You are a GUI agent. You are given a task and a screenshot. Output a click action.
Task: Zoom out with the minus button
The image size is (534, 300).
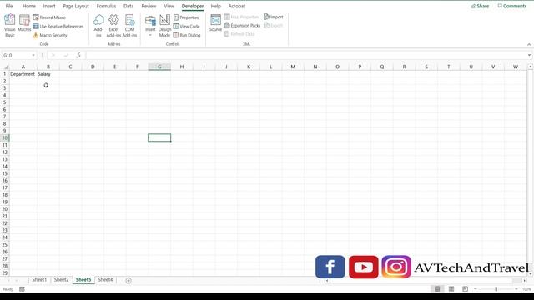tap(476, 289)
